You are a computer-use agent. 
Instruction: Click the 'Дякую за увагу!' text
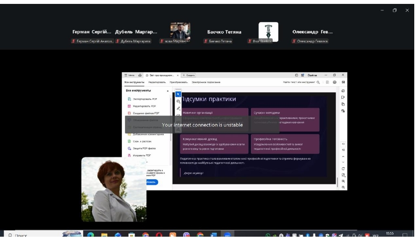pos(193,173)
